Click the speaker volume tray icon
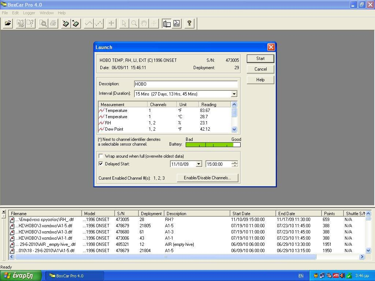375x281 pixels. pyautogui.click(x=342, y=276)
